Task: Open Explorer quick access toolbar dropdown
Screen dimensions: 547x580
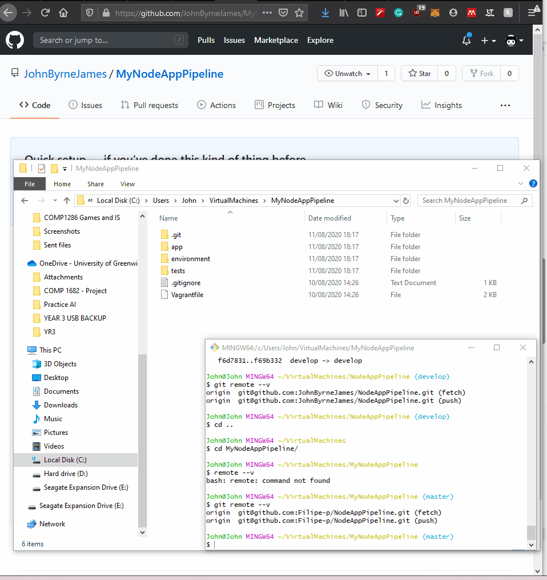Action: [65, 169]
